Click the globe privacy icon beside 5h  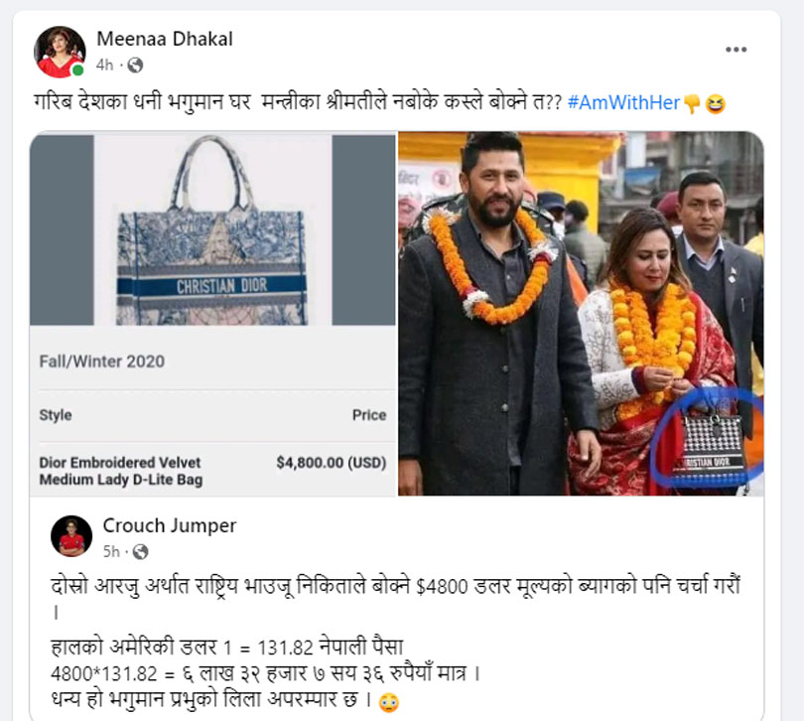click(141, 551)
